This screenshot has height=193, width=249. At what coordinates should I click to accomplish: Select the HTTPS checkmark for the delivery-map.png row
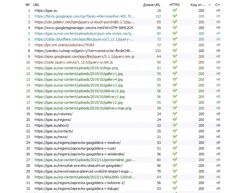(x=175, y=108)
